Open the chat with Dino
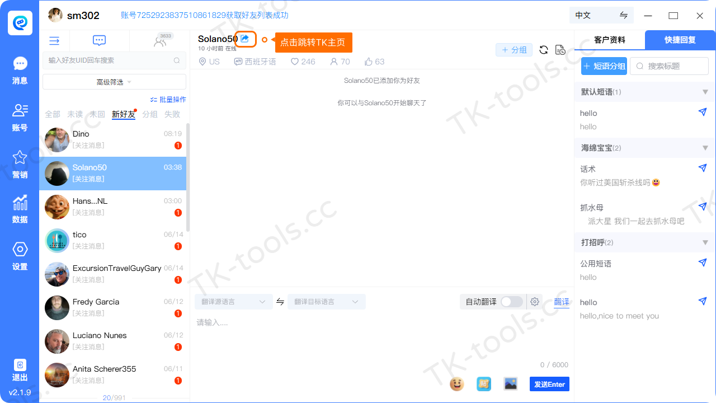Image resolution: width=716 pixels, height=403 pixels. coord(112,140)
